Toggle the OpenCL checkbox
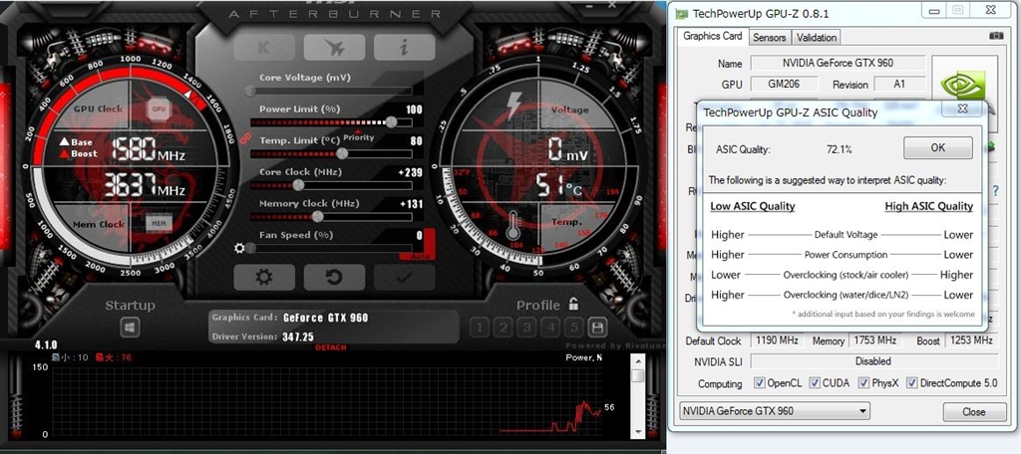This screenshot has width=1021, height=454. coord(759,383)
